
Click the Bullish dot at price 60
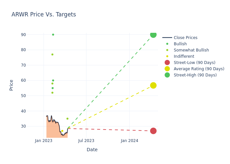click(53, 80)
